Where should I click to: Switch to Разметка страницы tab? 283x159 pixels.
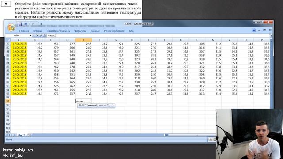pos(58,31)
